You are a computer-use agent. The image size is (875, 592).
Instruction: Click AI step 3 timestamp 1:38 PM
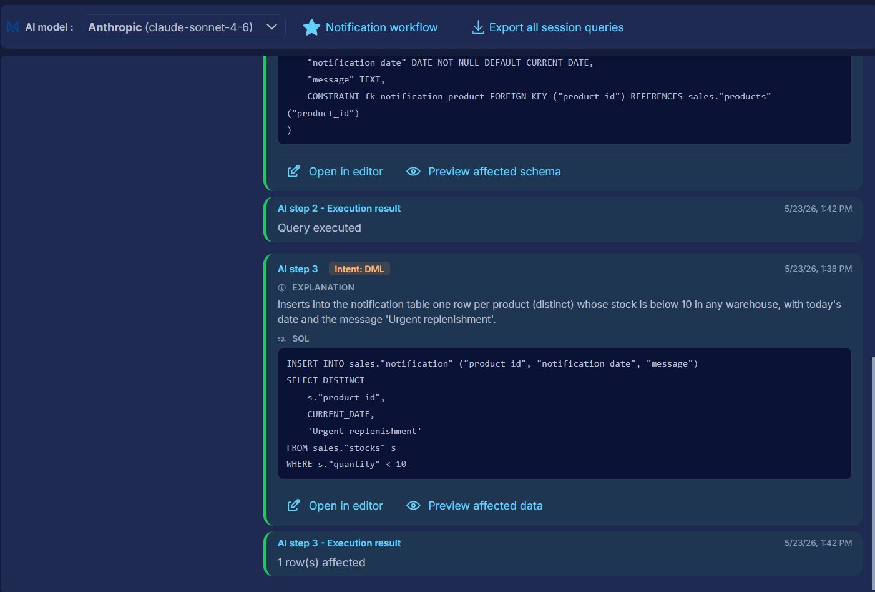818,269
